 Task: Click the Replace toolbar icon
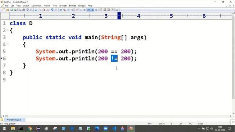pyautogui.click(x=65, y=10)
